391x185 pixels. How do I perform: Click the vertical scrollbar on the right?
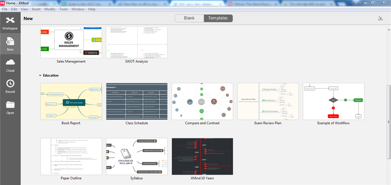point(388,117)
